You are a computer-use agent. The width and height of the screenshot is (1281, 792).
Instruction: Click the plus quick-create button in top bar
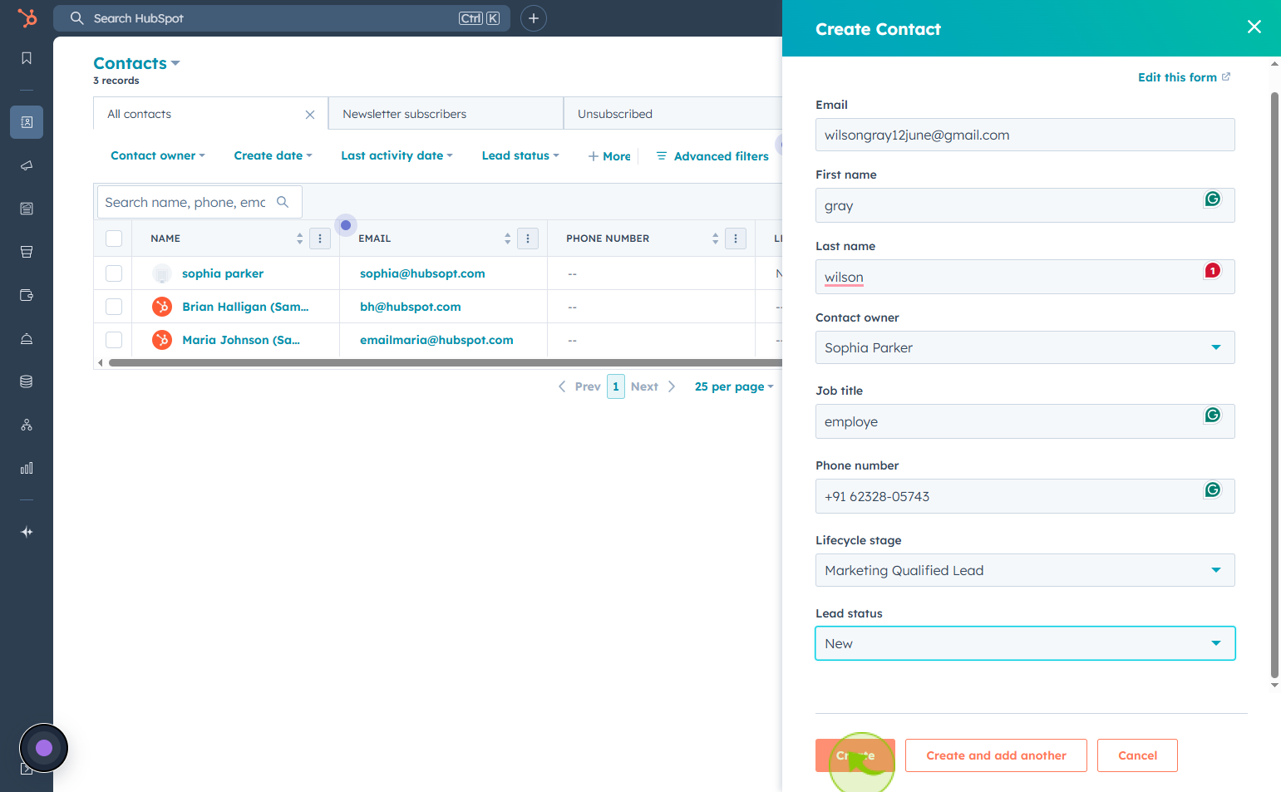[534, 18]
